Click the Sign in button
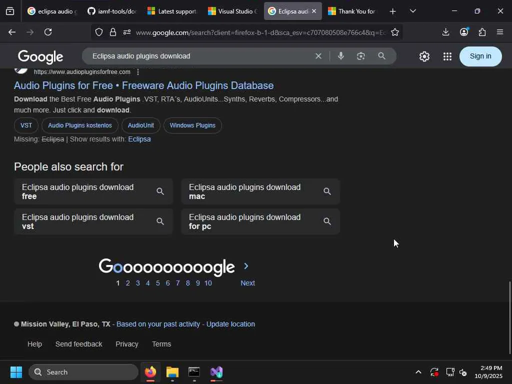Screen dimensions: 512x384 480,56
